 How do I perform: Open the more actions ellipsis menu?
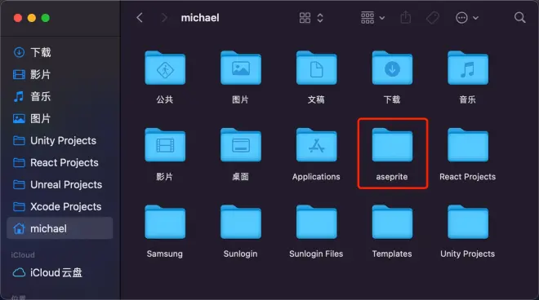pos(461,18)
